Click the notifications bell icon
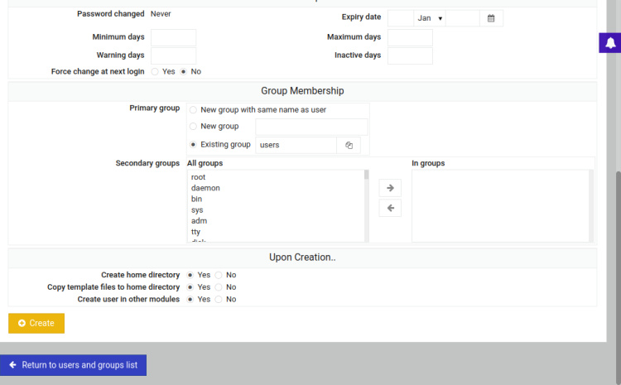Screen dimensions: 621x385 coord(610,44)
